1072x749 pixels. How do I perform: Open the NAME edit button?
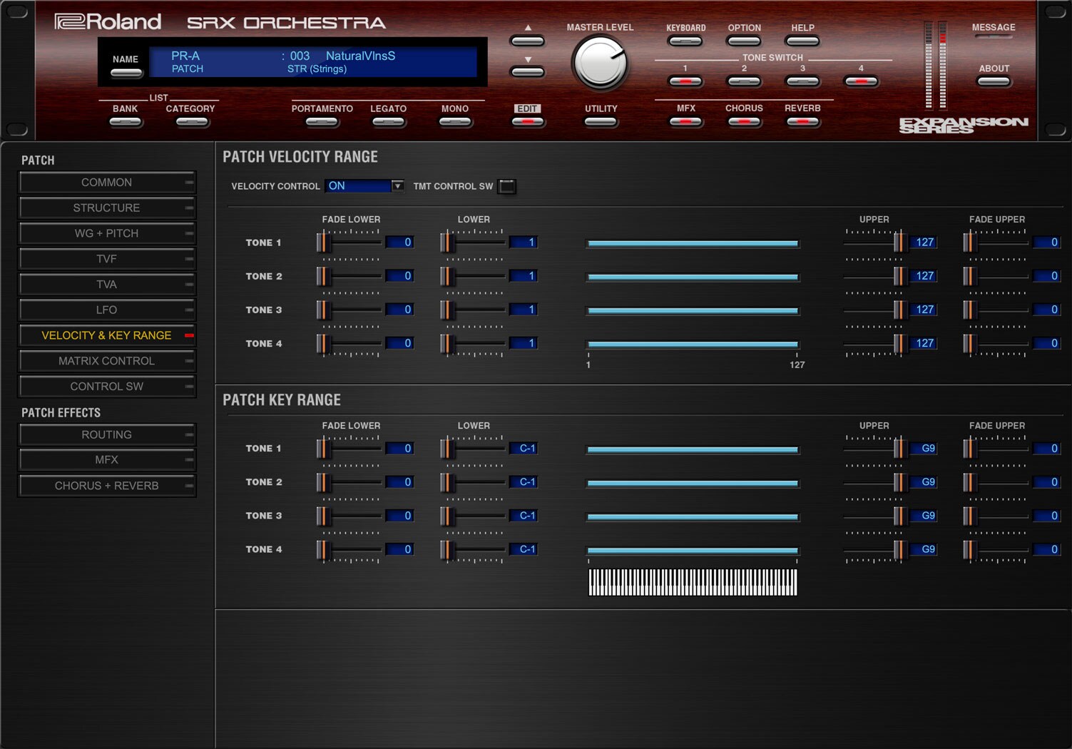tap(126, 73)
